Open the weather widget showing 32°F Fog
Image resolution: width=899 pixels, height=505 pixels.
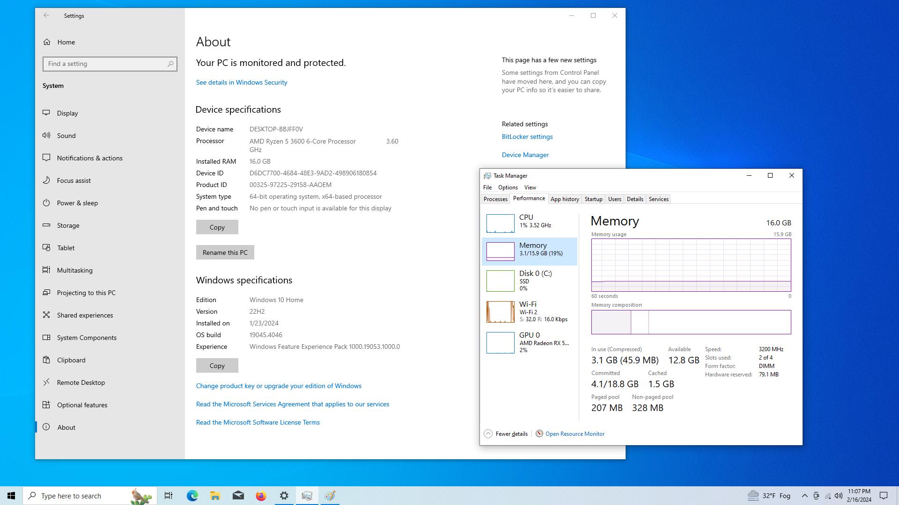point(769,496)
